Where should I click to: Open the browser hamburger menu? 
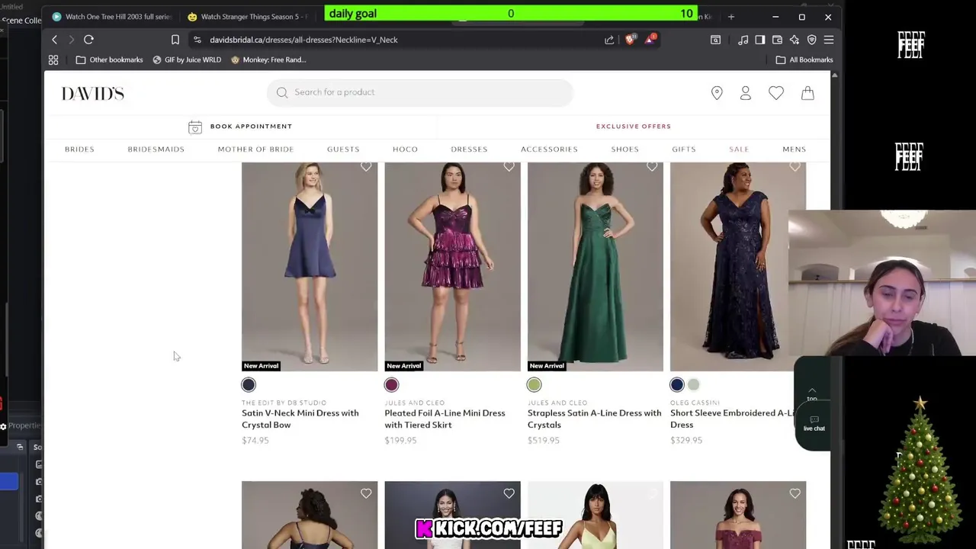coord(829,40)
